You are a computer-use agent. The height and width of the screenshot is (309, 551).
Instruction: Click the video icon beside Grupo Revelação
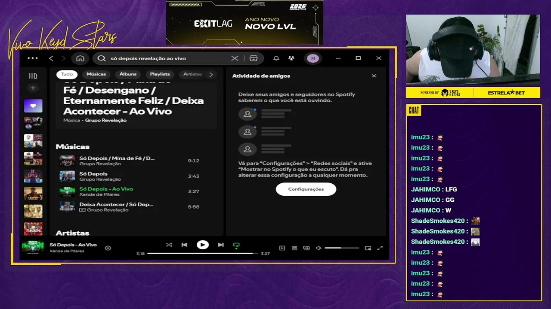pos(82,210)
